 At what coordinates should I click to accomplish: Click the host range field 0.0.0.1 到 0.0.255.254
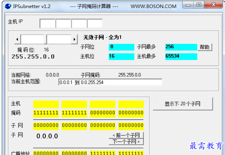[110, 82]
